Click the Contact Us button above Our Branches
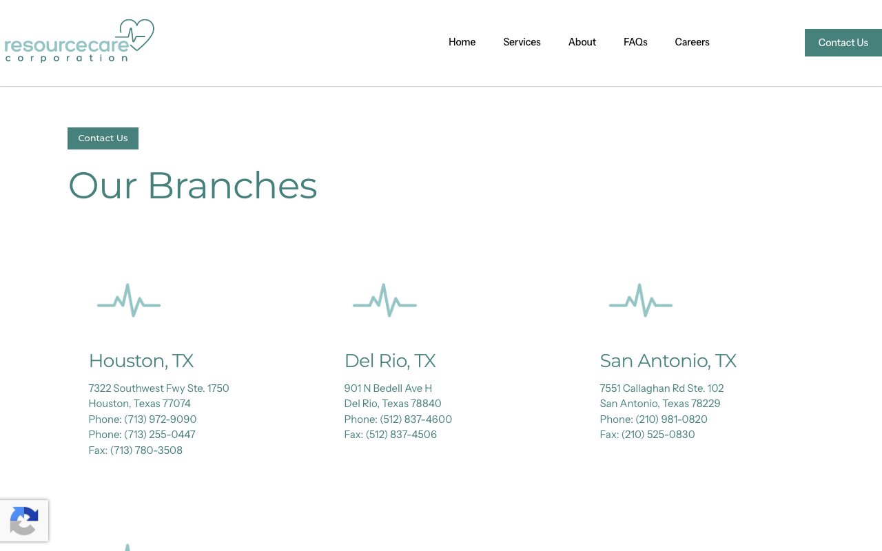The width and height of the screenshot is (882, 551). (103, 138)
